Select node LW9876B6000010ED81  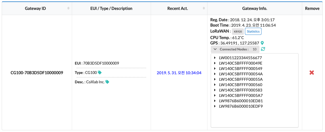click(241, 101)
